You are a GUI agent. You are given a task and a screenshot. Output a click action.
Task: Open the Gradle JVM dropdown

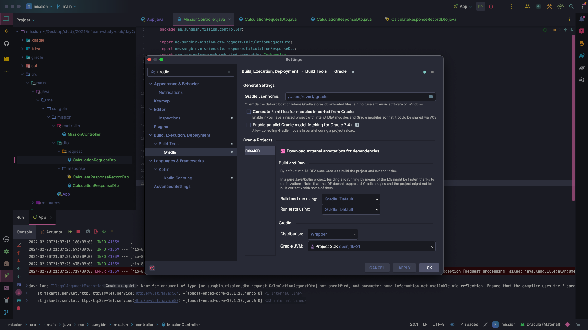371,246
